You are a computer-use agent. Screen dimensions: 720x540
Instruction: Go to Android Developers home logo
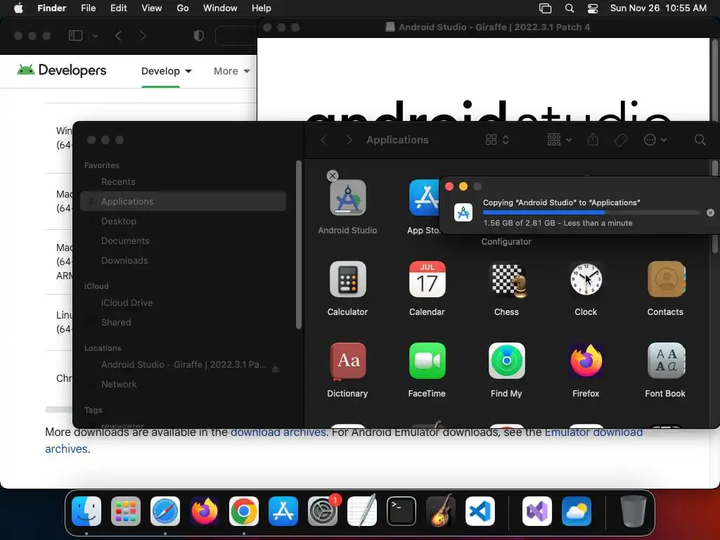coord(62,70)
